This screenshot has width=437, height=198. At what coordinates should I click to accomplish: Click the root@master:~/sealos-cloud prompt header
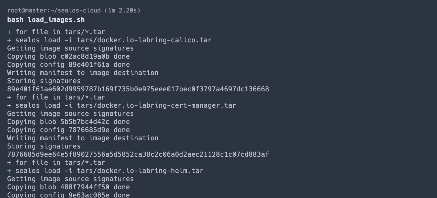(x=54, y=10)
